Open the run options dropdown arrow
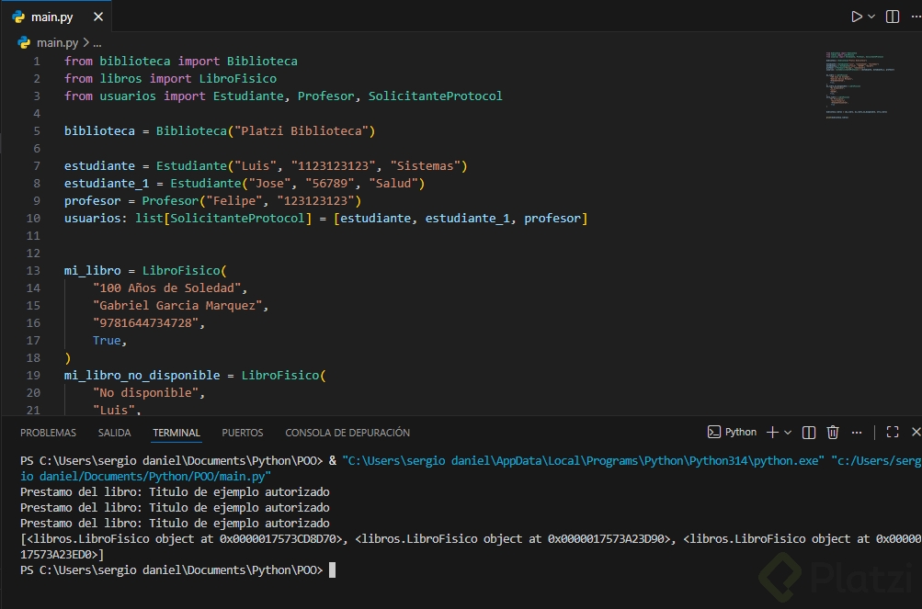 tap(872, 17)
